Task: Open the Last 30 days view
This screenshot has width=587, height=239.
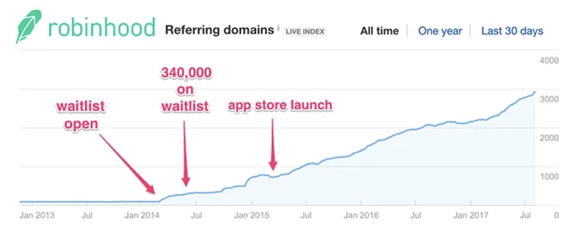Action: 512,30
